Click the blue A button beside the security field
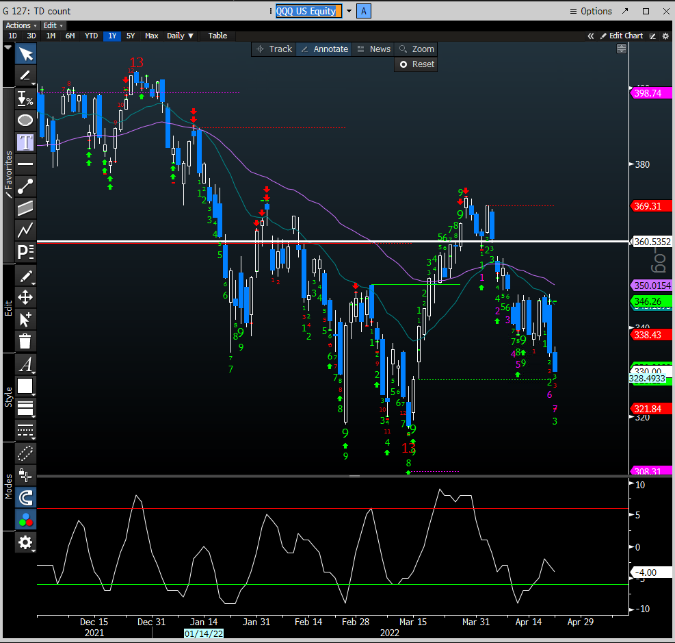Screen dimensions: 675x643 point(364,11)
